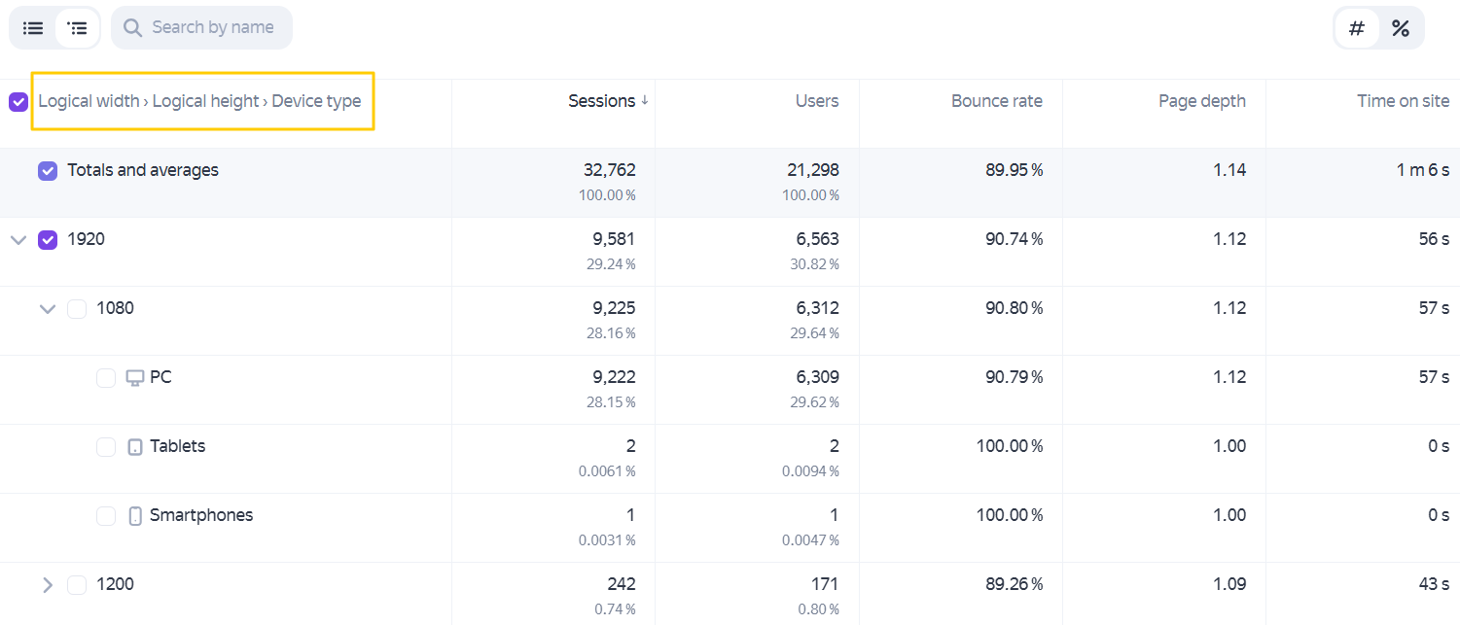Show absolute numbers with # button
The height and width of the screenshot is (625, 1460).
pyautogui.click(x=1357, y=28)
